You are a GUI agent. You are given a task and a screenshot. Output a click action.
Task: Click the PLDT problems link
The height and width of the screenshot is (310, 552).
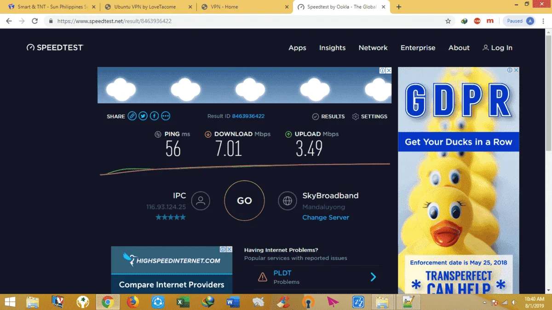tap(282, 273)
